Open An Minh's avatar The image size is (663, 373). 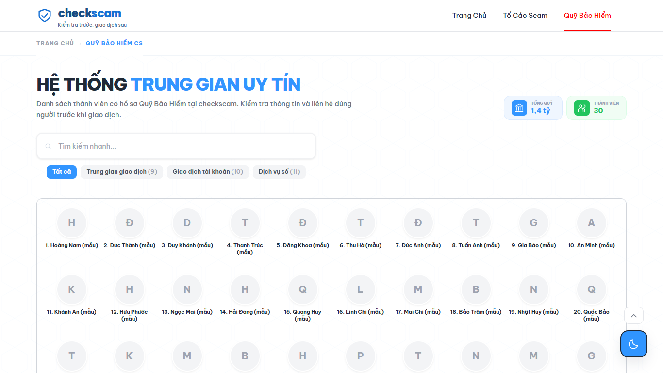coord(592,223)
